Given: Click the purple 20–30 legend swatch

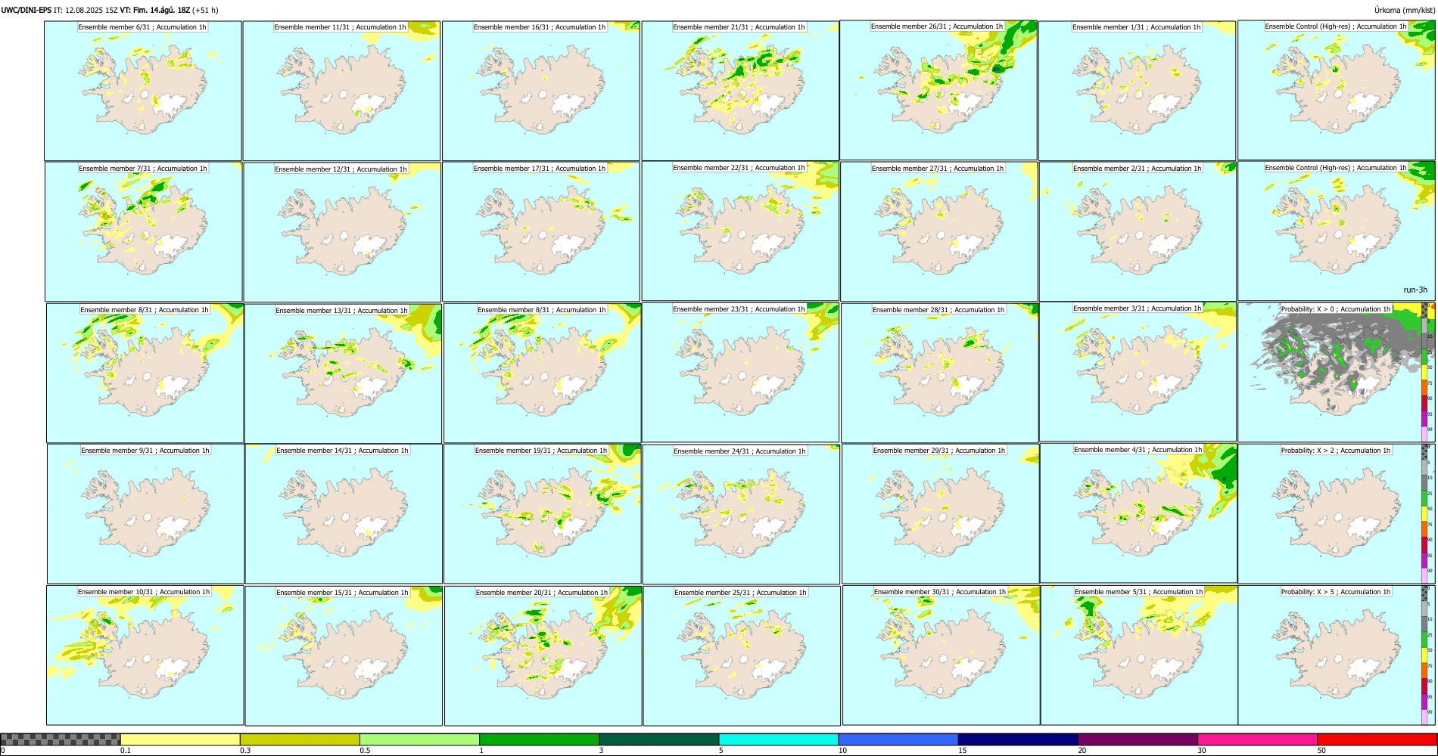Looking at the screenshot, I should click(x=1138, y=739).
